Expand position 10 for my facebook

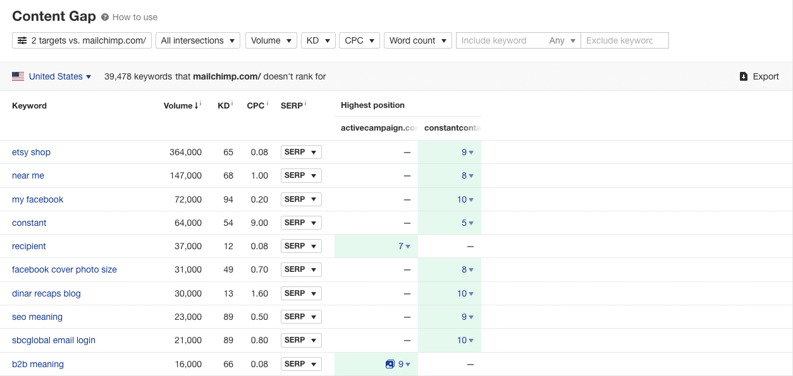(x=465, y=199)
